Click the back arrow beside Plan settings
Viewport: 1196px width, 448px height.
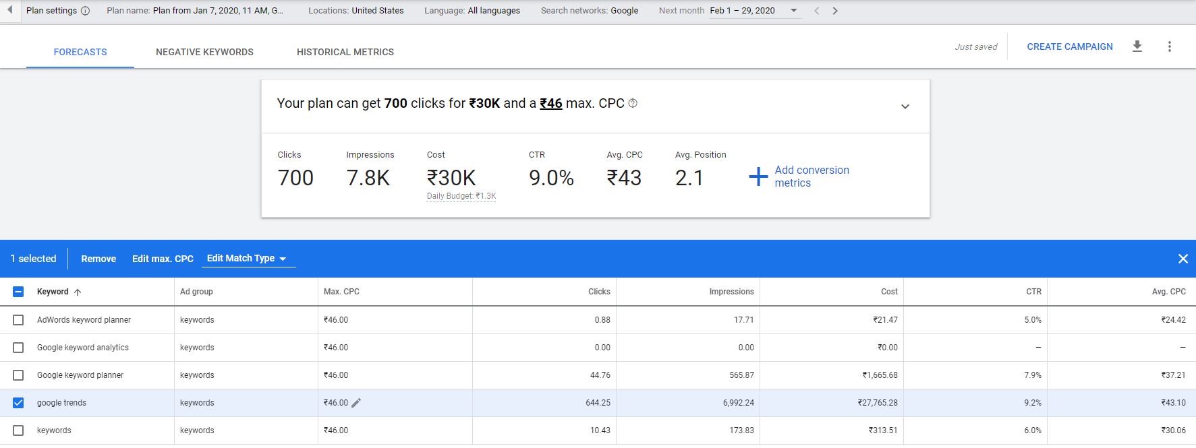tap(9, 10)
